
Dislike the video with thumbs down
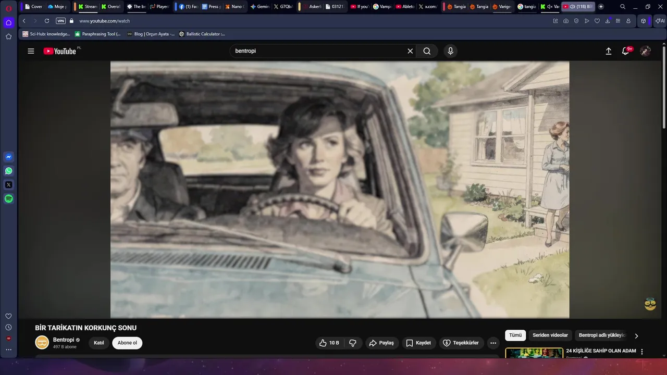coord(353,343)
